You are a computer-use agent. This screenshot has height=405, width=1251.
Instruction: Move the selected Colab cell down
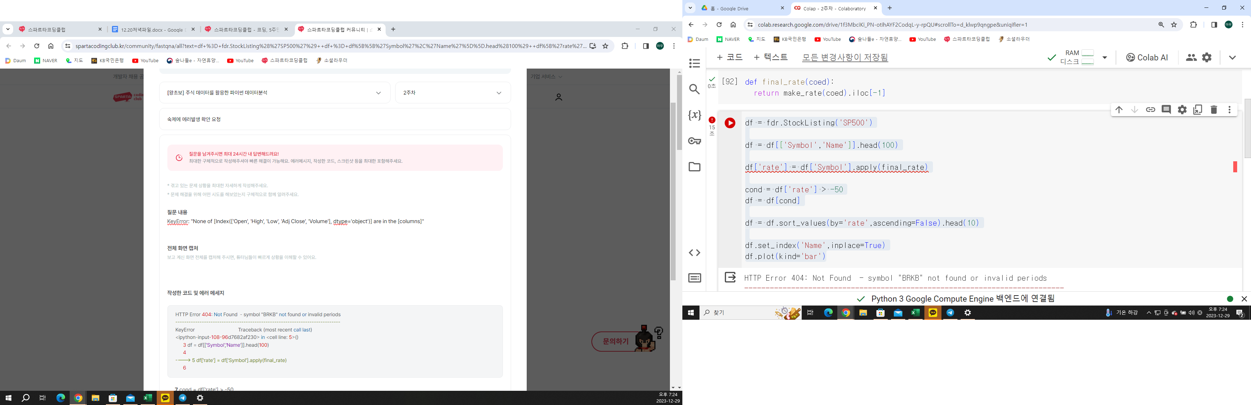[x=1134, y=110]
